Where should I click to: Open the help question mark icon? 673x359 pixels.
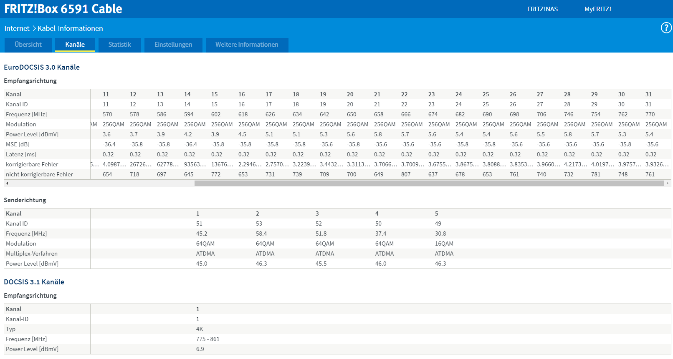666,28
